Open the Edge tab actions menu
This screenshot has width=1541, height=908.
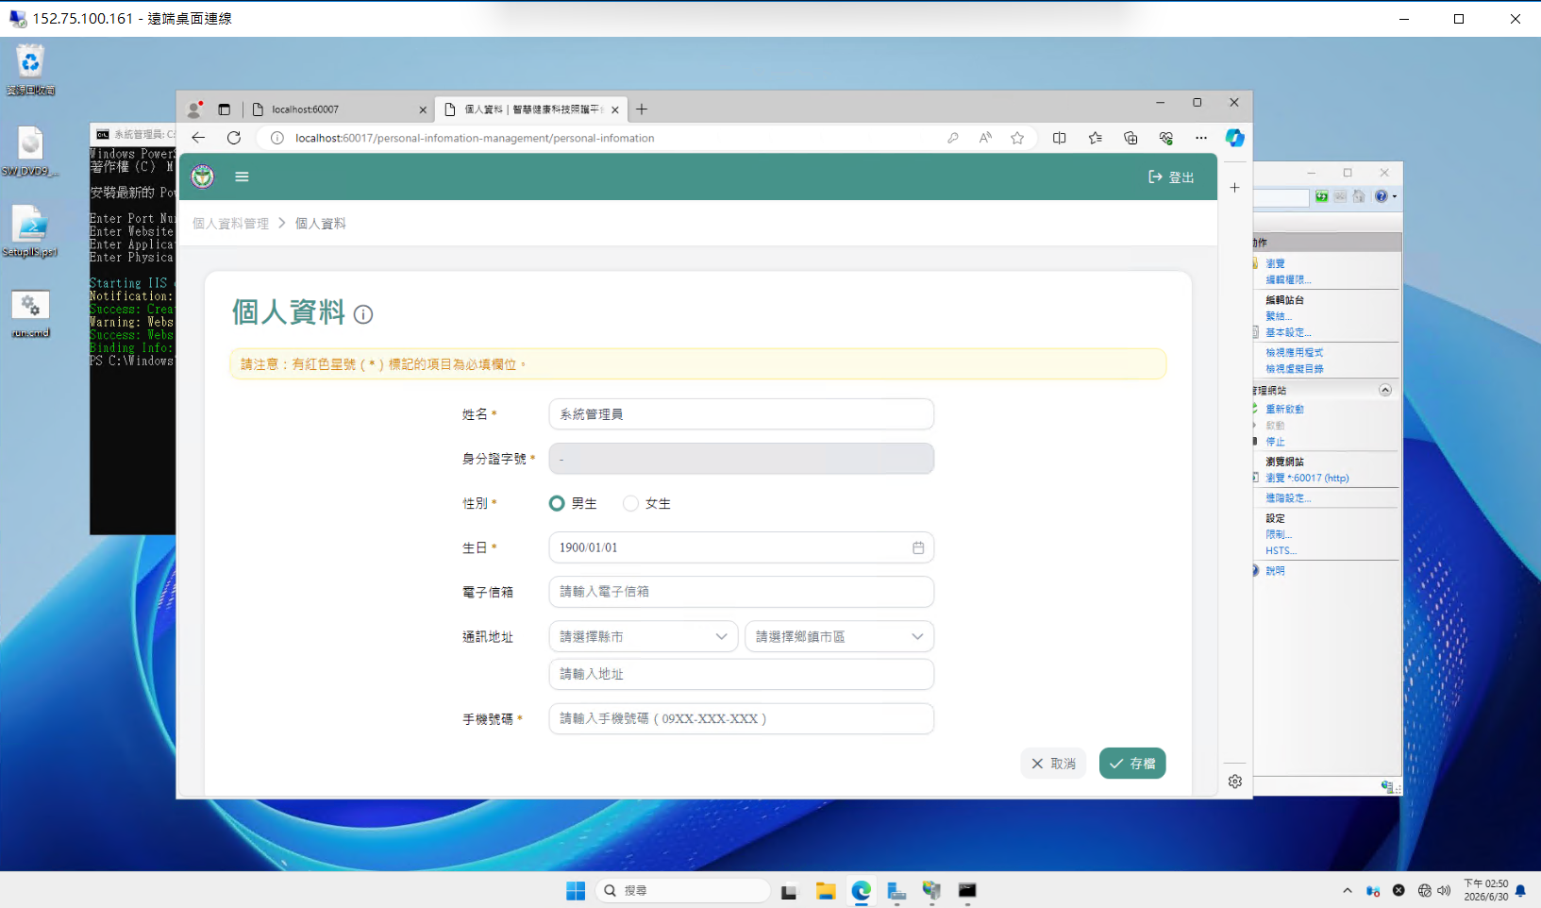click(x=224, y=109)
